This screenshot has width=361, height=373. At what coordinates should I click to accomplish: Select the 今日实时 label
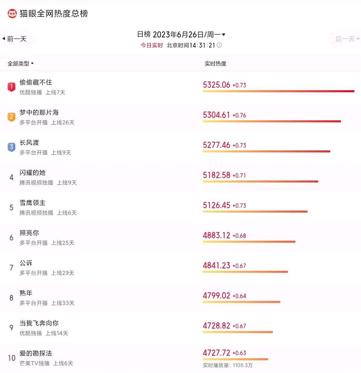152,45
